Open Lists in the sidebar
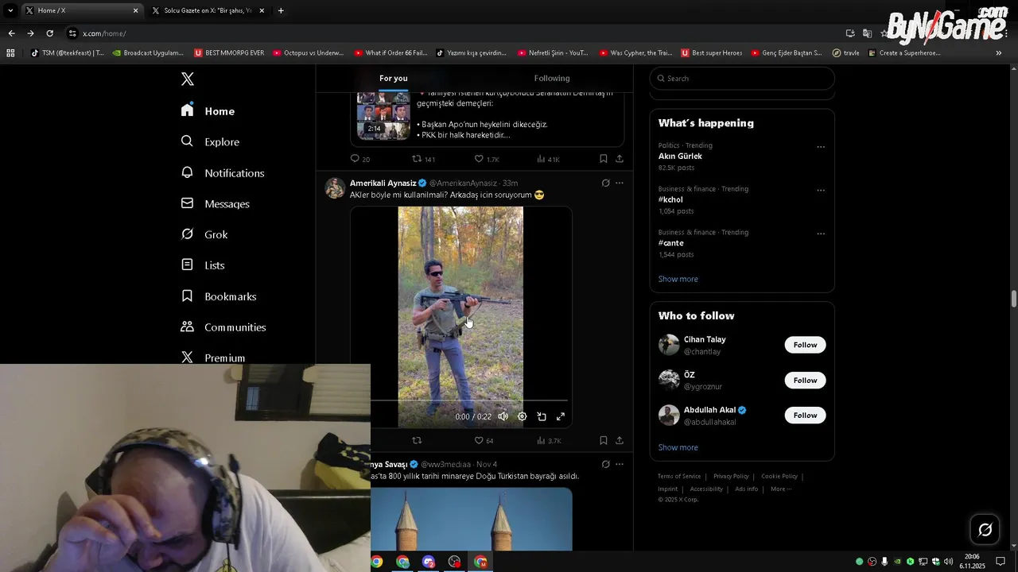This screenshot has width=1018, height=572. (x=203, y=265)
